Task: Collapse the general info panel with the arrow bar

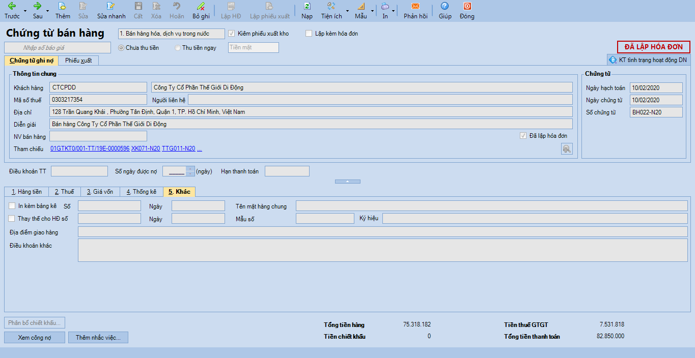Action: pyautogui.click(x=348, y=182)
